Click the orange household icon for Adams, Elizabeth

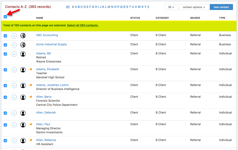[31, 69]
